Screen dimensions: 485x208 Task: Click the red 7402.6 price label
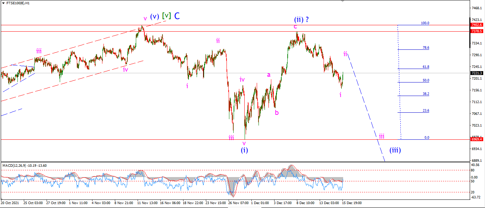[476, 25]
